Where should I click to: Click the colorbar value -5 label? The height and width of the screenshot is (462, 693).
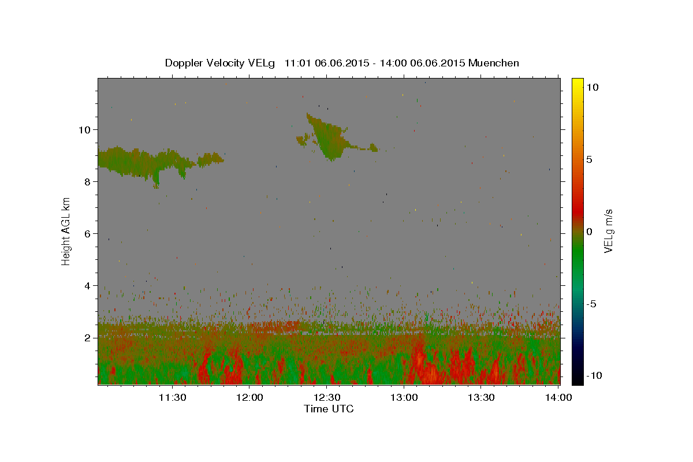click(x=592, y=304)
